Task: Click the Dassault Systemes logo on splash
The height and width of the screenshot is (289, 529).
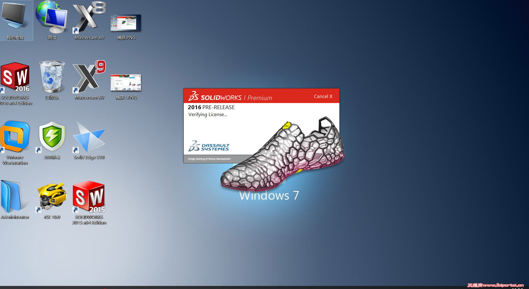Action: (x=209, y=146)
